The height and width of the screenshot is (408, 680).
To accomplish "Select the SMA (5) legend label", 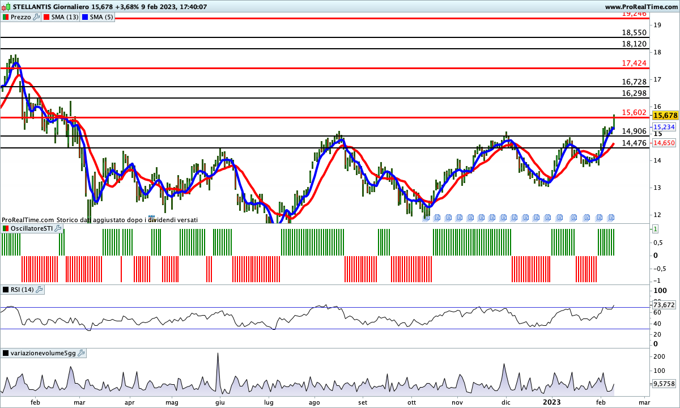I will coord(102,17).
